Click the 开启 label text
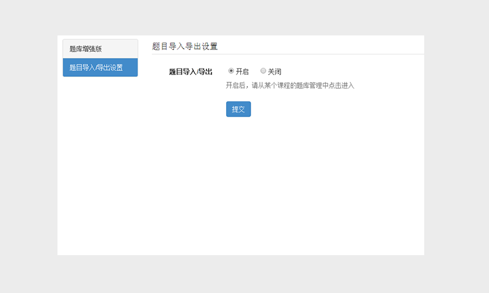The height and width of the screenshot is (293, 489). [242, 71]
